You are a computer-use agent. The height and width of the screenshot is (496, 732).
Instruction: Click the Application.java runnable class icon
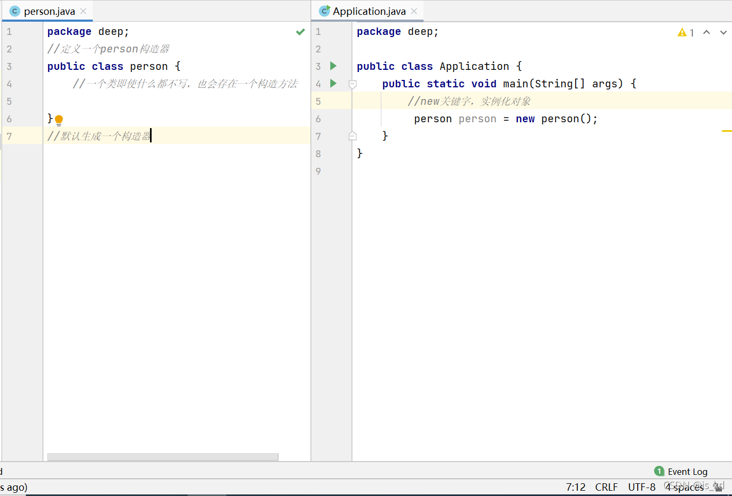[x=324, y=11]
